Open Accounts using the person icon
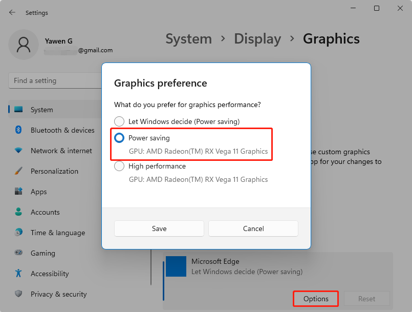Viewport: 412px width, 312px height. tap(17, 212)
